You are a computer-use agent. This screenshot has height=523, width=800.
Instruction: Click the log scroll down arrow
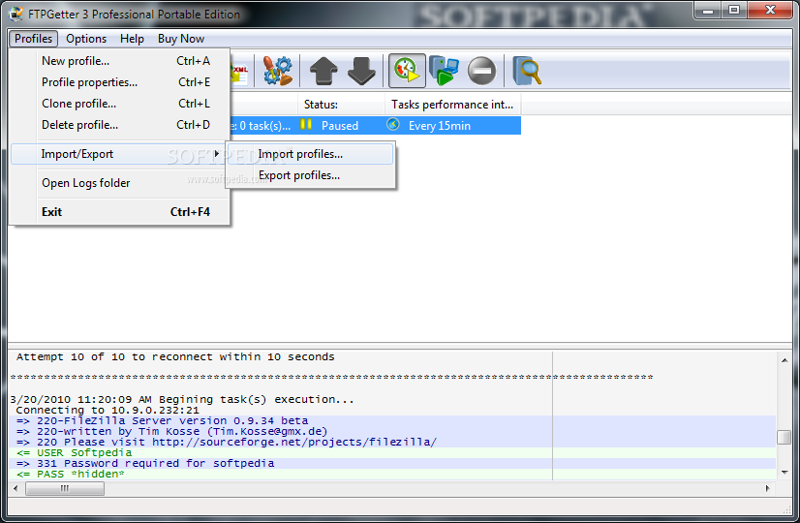click(785, 473)
